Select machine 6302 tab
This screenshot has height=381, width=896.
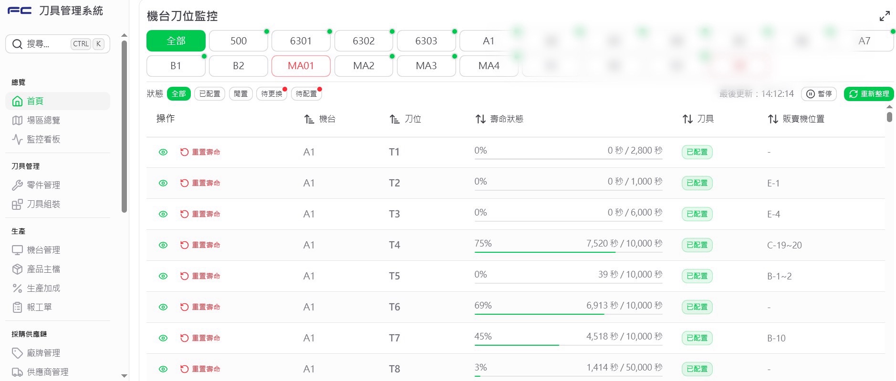pos(364,41)
